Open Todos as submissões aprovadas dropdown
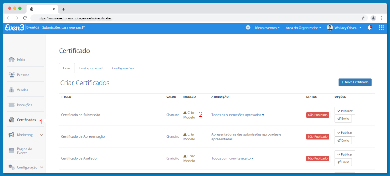The height and width of the screenshot is (176, 390). [238, 115]
